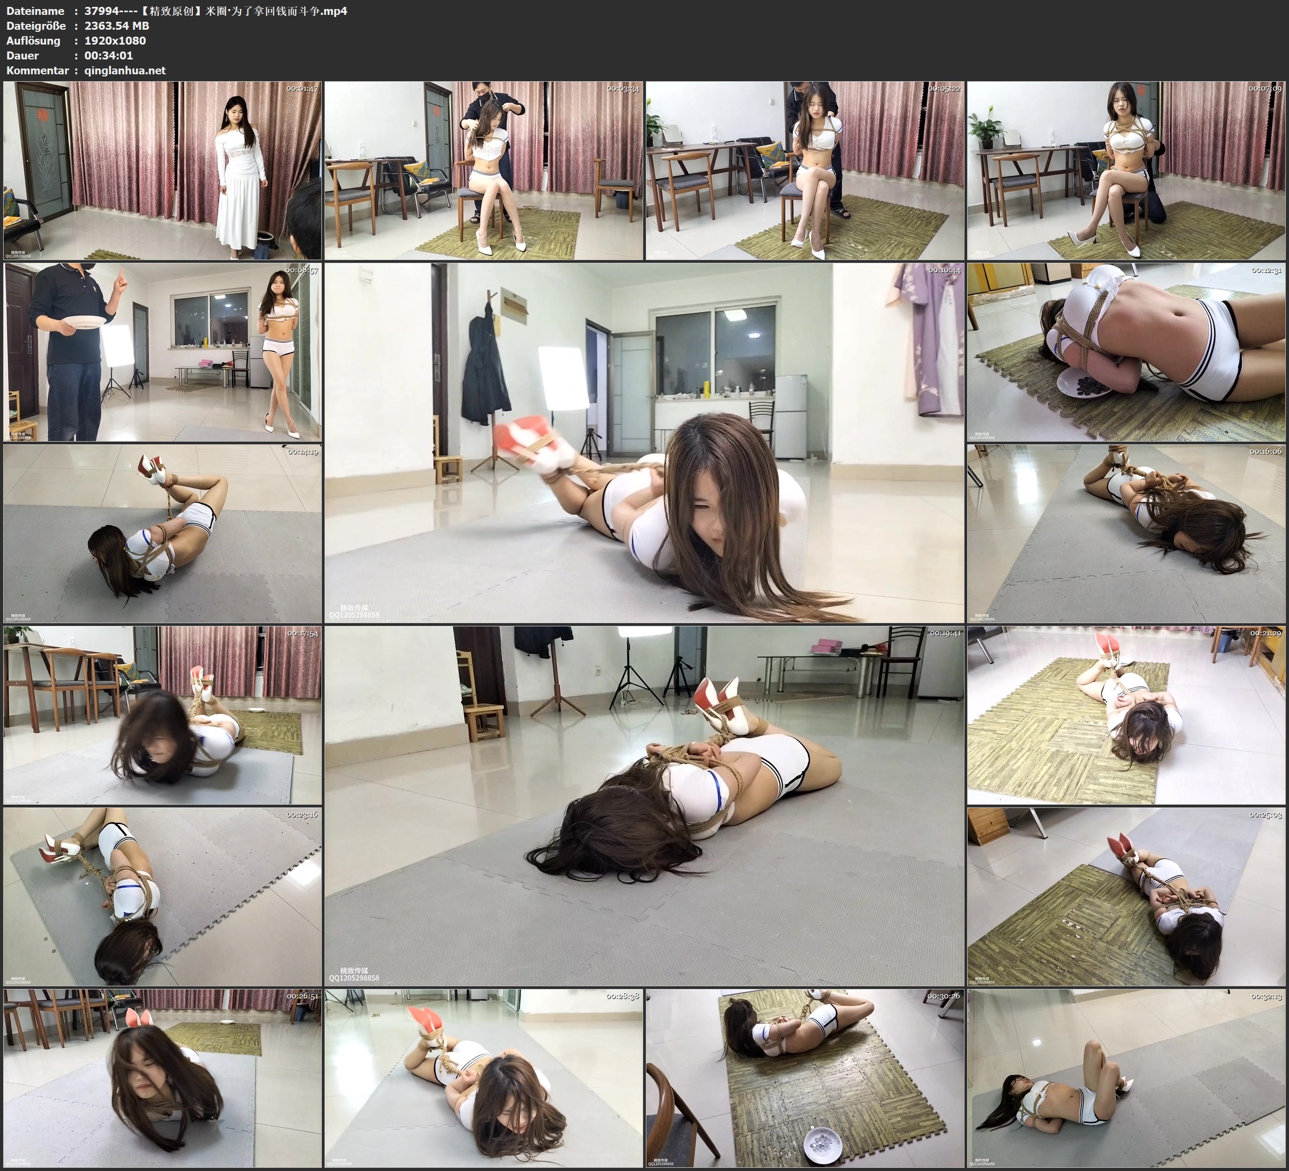
Task: Select the frame timestamped 00:28:38
Action: tap(483, 1078)
